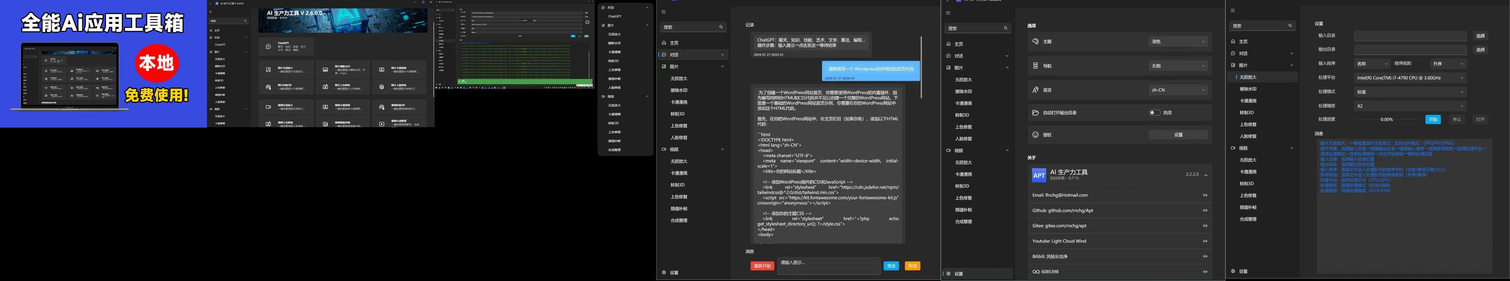Click the link icon on the Bilibili row
This screenshot has height=281, width=1510.
coord(1205,257)
